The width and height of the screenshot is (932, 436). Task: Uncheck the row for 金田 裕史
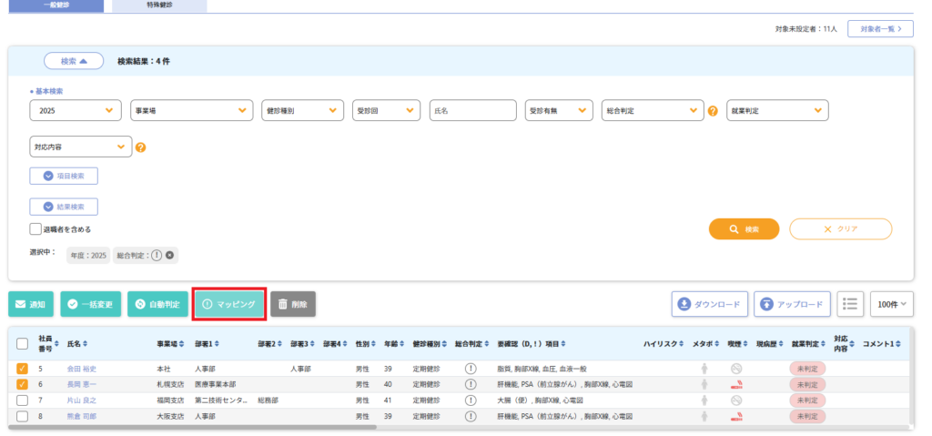(22, 369)
